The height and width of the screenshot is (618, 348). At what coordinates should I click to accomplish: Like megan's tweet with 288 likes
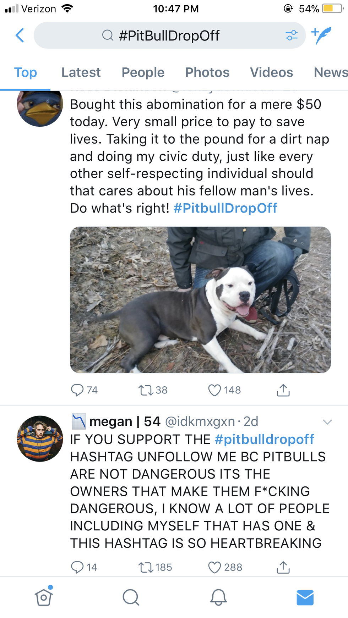coord(214,567)
